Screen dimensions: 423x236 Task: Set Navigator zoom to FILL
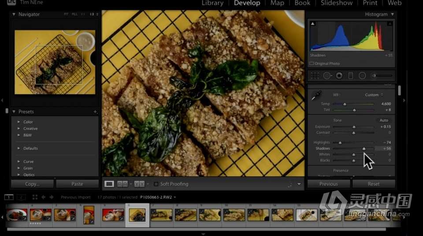[x=75, y=14]
